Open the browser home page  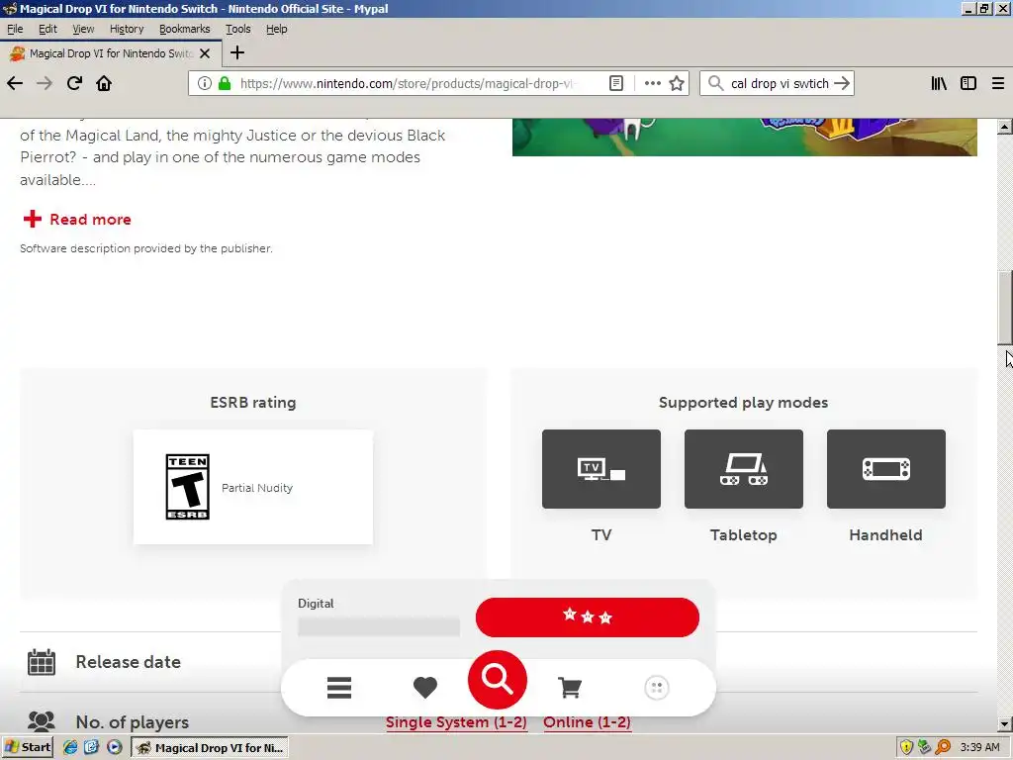point(104,83)
